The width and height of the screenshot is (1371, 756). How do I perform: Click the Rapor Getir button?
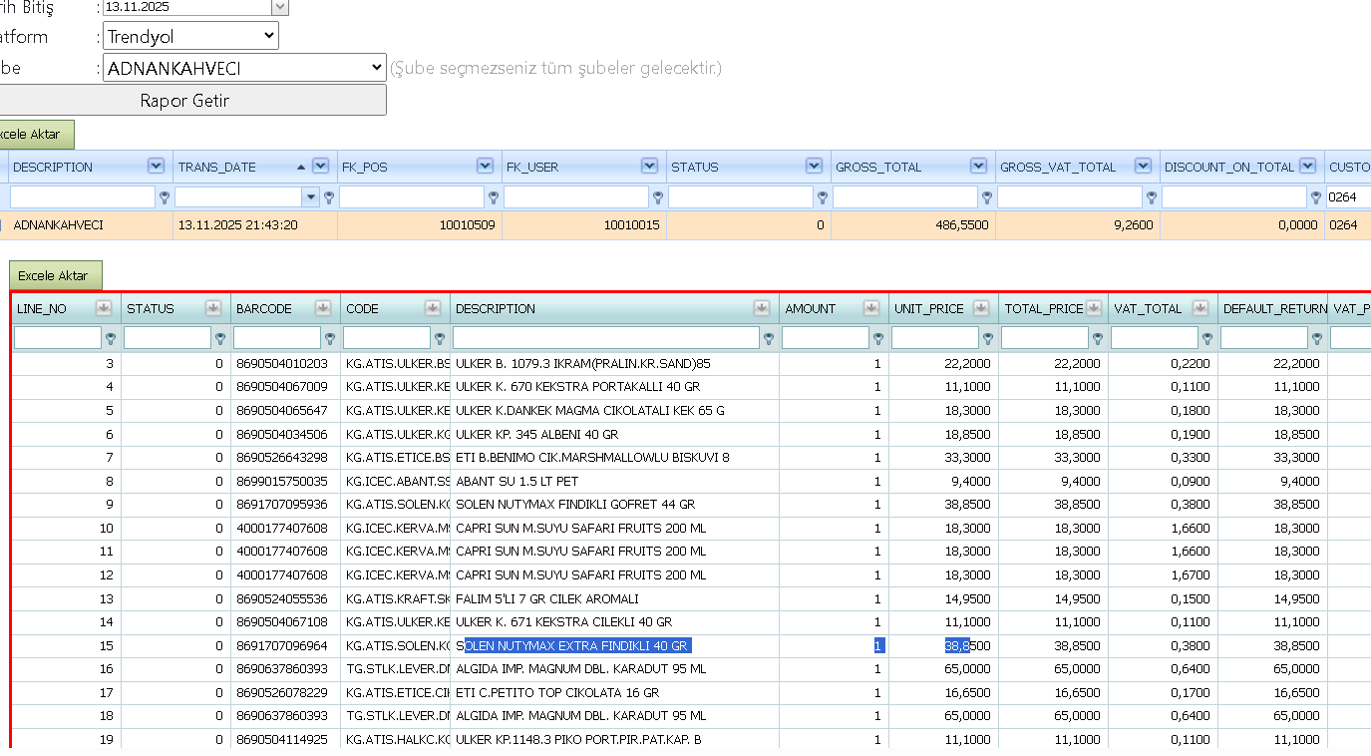pyautogui.click(x=185, y=100)
